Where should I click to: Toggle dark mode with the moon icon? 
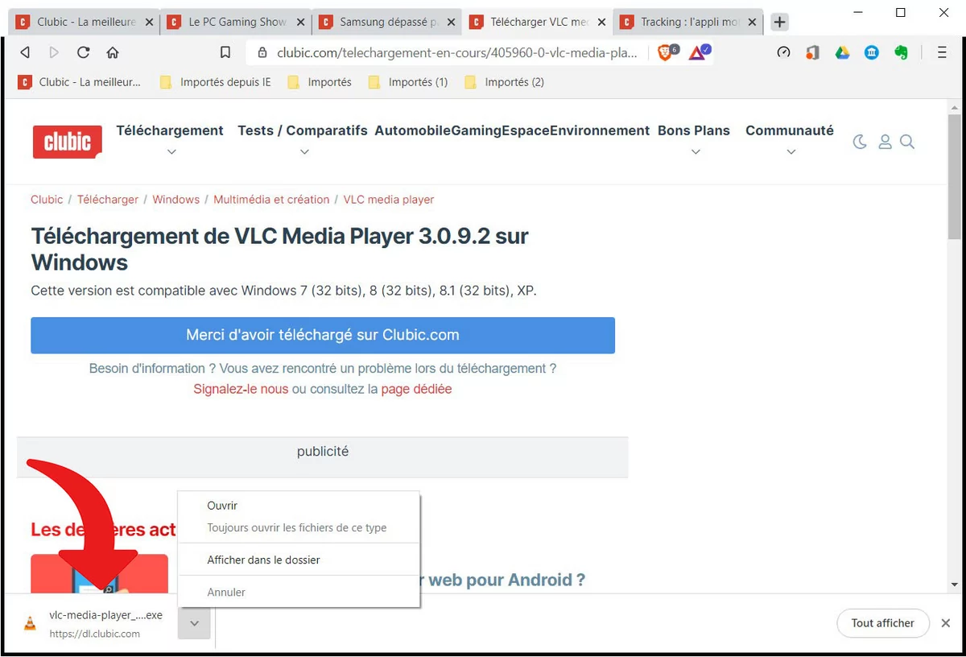(860, 142)
